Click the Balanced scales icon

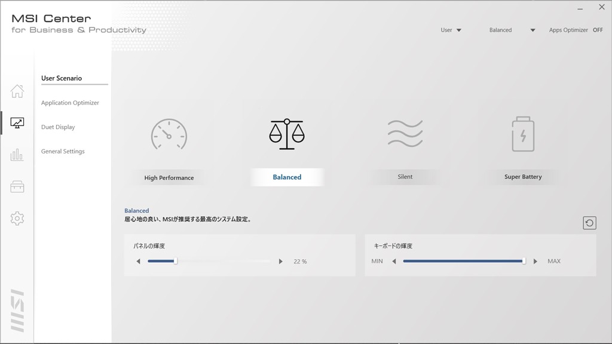click(287, 134)
